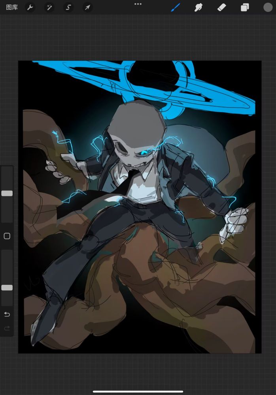Undo the last stroke

[7, 314]
